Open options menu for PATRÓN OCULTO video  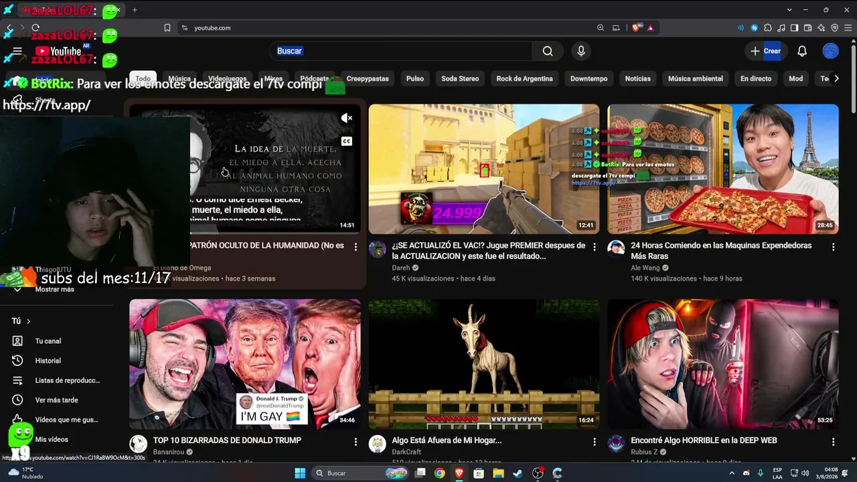(x=356, y=247)
